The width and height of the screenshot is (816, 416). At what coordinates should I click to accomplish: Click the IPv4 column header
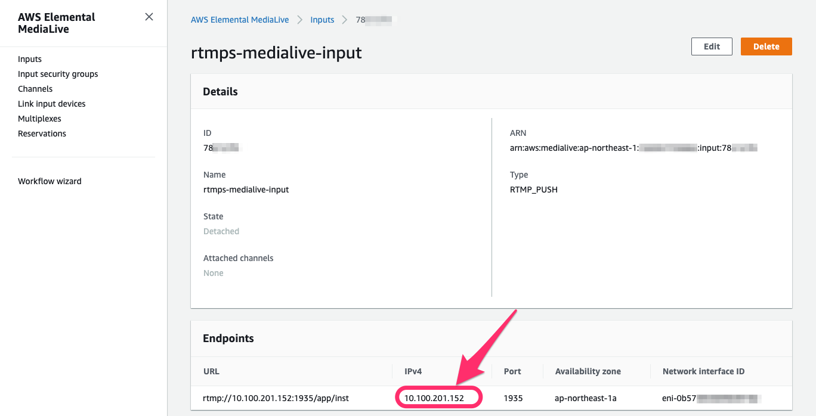[413, 371]
